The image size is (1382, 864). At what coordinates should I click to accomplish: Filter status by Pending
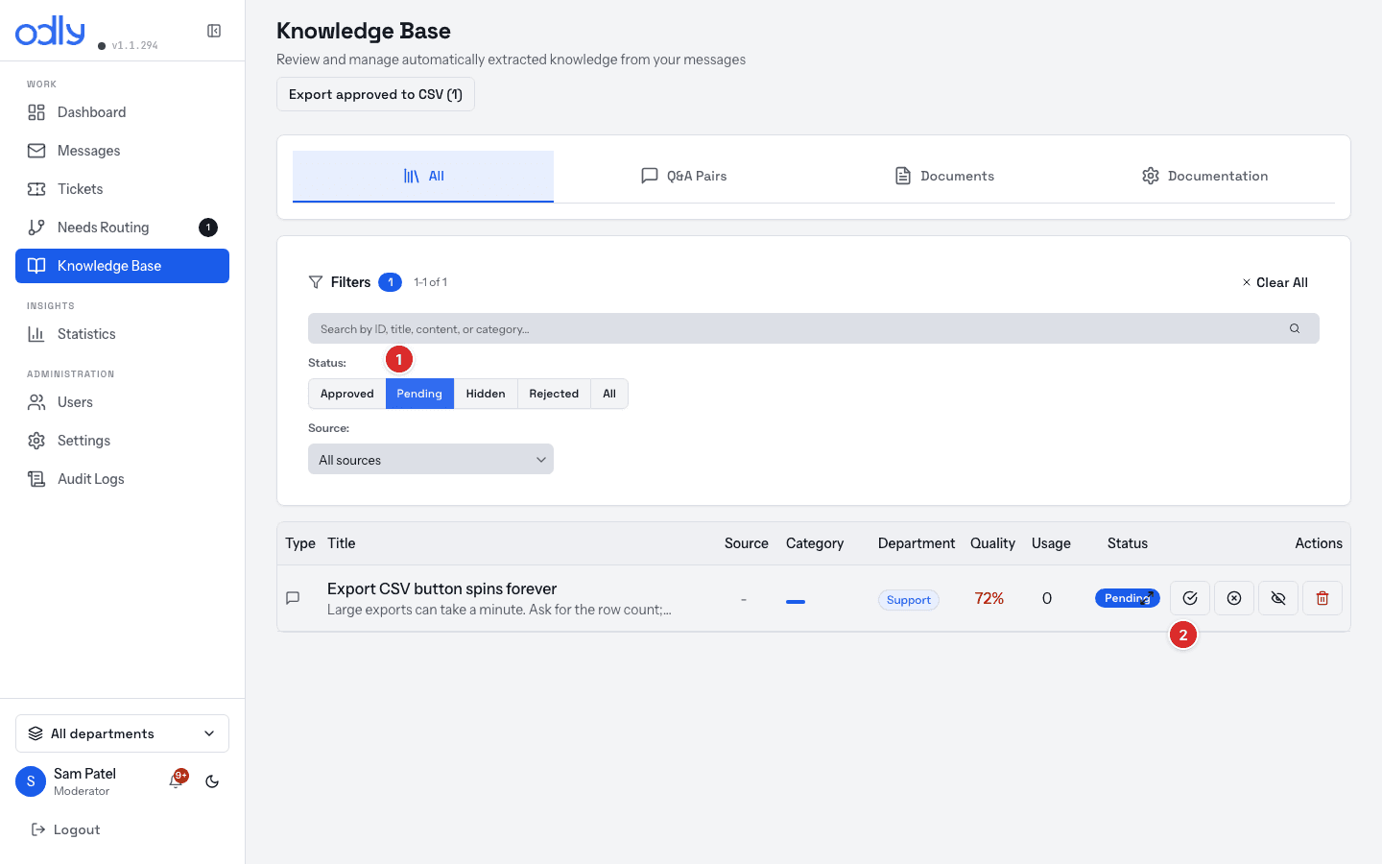click(x=419, y=394)
